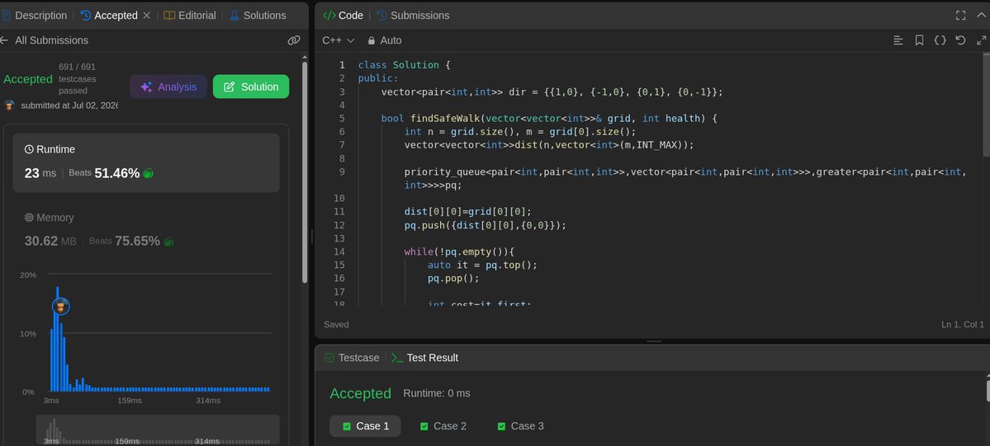Click the format code icon

click(x=898, y=40)
